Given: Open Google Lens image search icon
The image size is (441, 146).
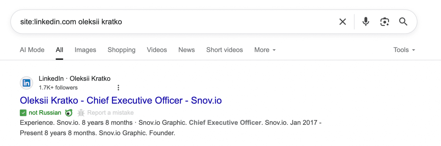Looking at the screenshot, I should (384, 22).
